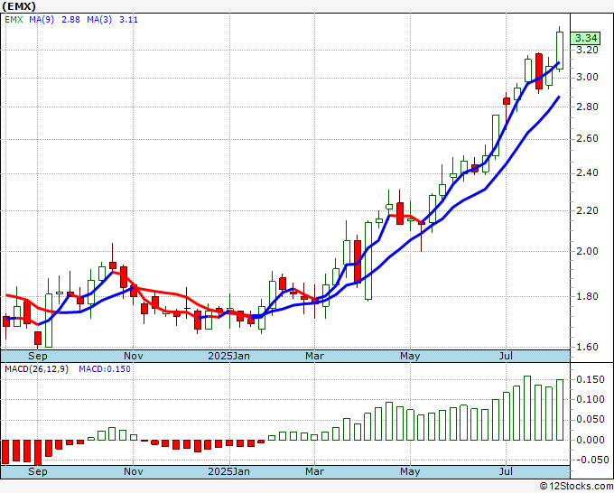Click the latest green candlestick near 3.34

[x=560, y=51]
